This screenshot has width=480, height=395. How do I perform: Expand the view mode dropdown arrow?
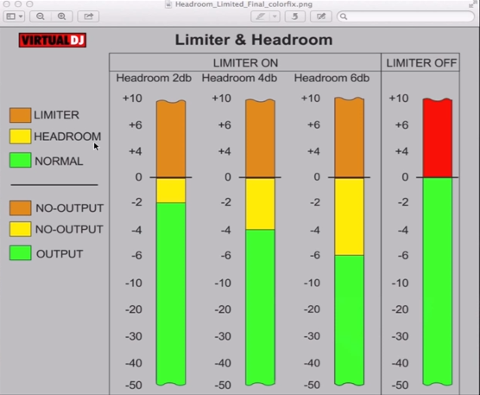pos(21,16)
